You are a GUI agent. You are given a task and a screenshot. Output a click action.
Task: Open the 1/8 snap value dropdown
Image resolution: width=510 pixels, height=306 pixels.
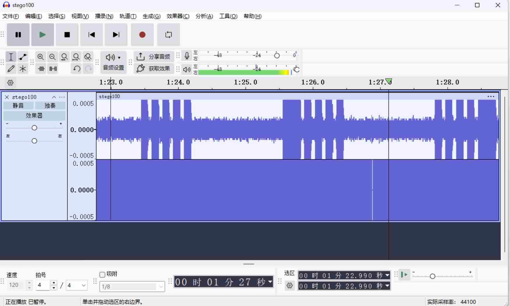[x=132, y=287]
